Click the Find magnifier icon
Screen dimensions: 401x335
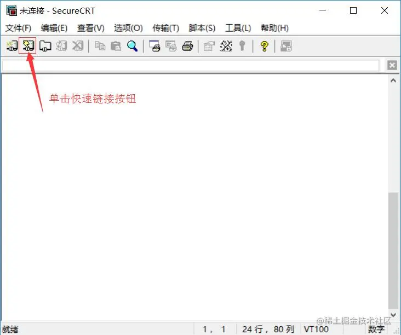132,46
